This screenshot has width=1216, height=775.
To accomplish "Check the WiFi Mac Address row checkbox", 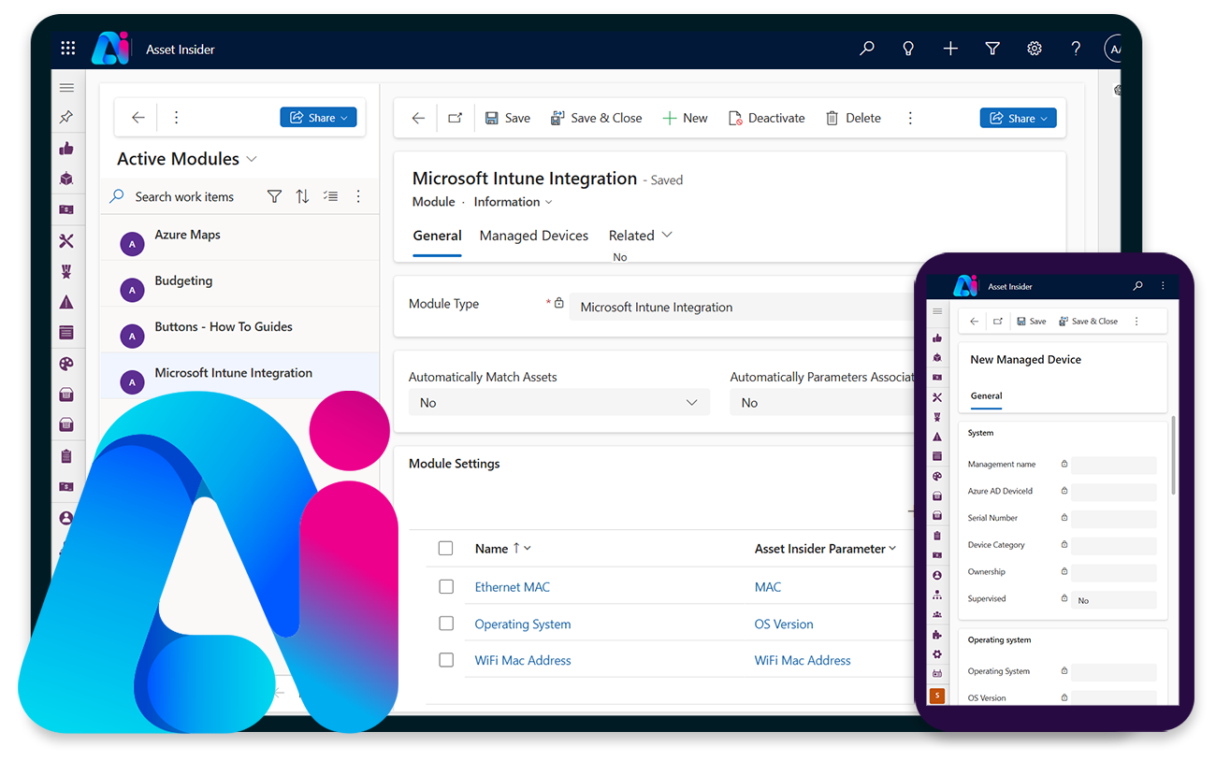I will pyautogui.click(x=446, y=660).
